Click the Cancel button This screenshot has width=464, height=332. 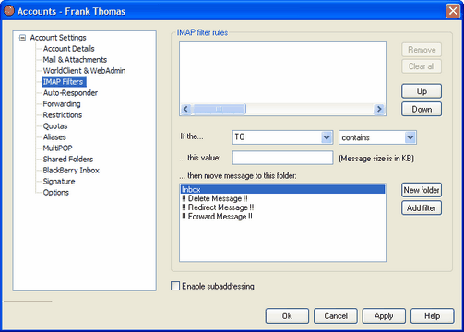tap(336, 316)
